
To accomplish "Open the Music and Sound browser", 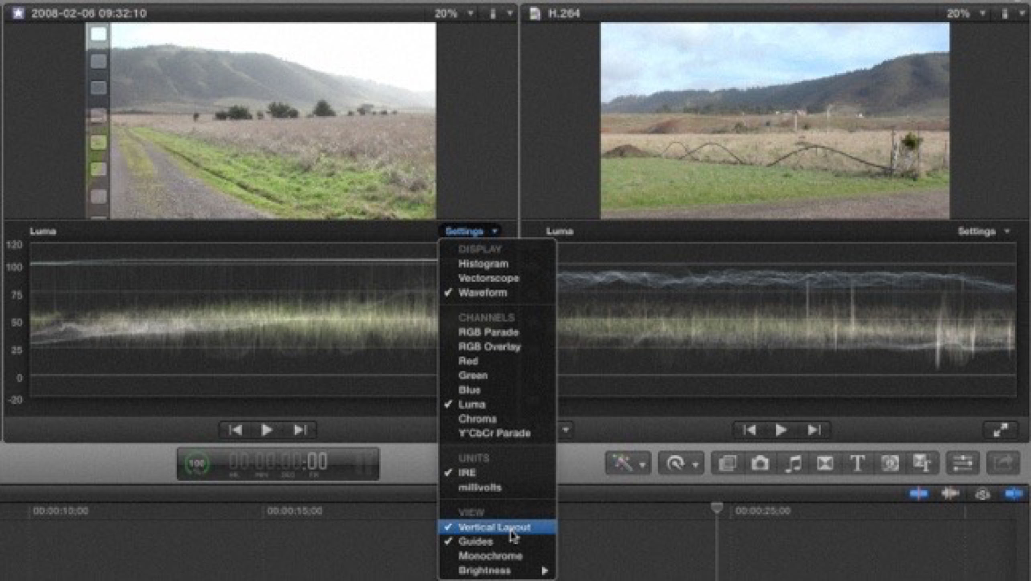I will (x=793, y=464).
